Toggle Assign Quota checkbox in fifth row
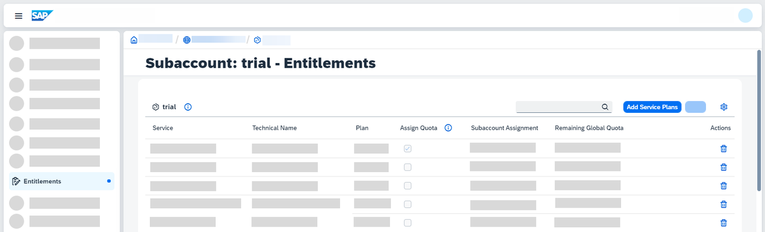Image resolution: width=765 pixels, height=232 pixels. click(407, 223)
